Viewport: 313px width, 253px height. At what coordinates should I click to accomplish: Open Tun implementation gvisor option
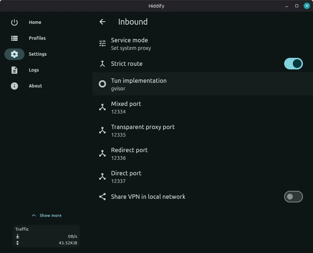click(203, 84)
